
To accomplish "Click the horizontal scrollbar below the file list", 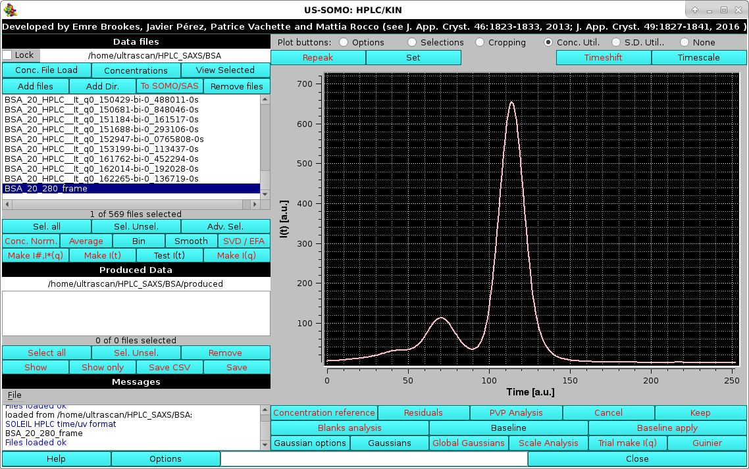I will pyautogui.click(x=132, y=204).
